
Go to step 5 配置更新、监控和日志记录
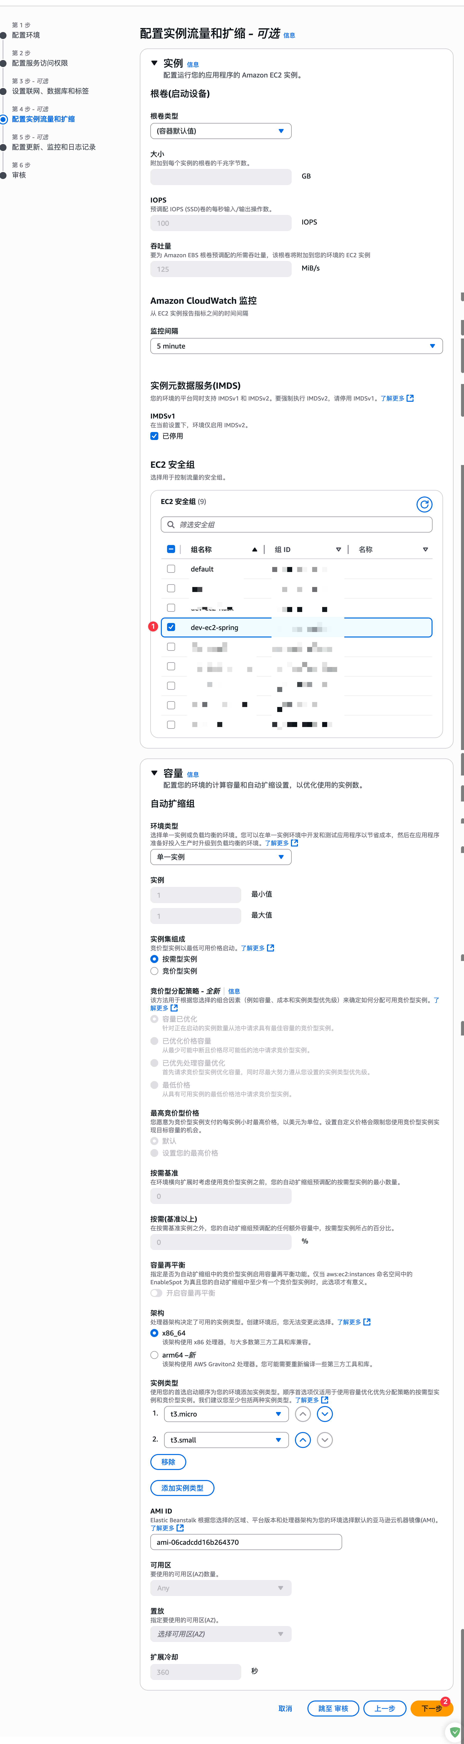pyautogui.click(x=53, y=147)
